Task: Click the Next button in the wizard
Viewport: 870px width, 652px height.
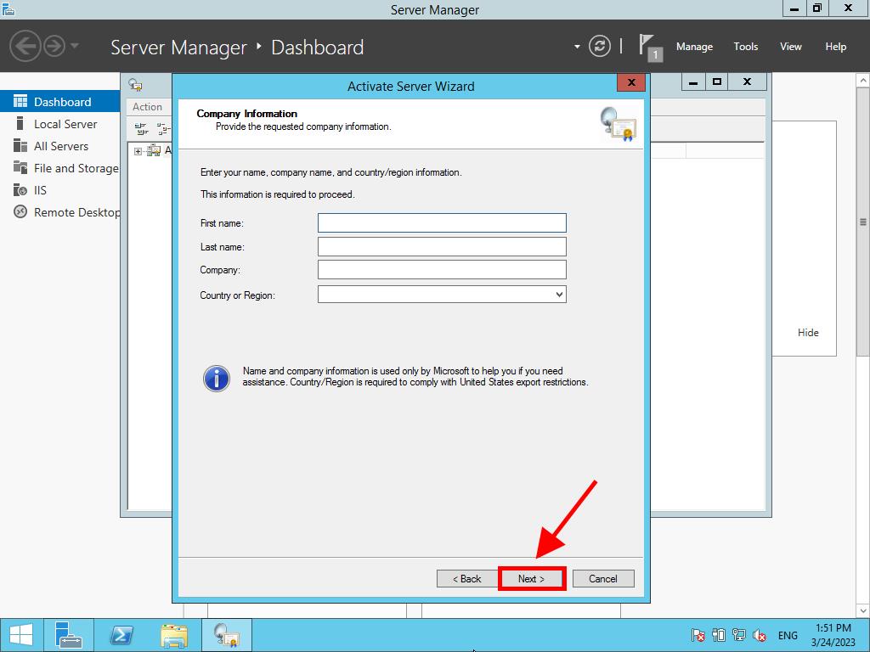Action: 532,579
